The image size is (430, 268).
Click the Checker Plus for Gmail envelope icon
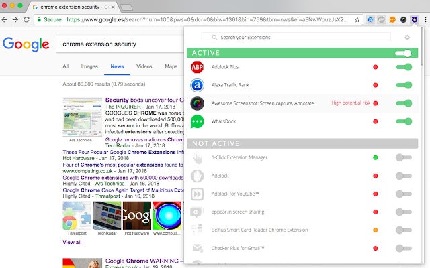click(x=197, y=248)
